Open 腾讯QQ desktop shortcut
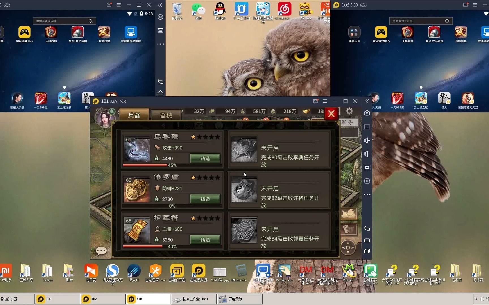Screen dimensions: 489x305 pyautogui.click(x=220, y=11)
